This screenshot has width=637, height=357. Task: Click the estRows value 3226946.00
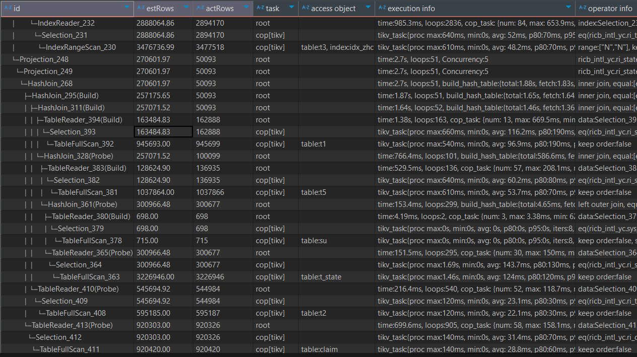click(163, 277)
